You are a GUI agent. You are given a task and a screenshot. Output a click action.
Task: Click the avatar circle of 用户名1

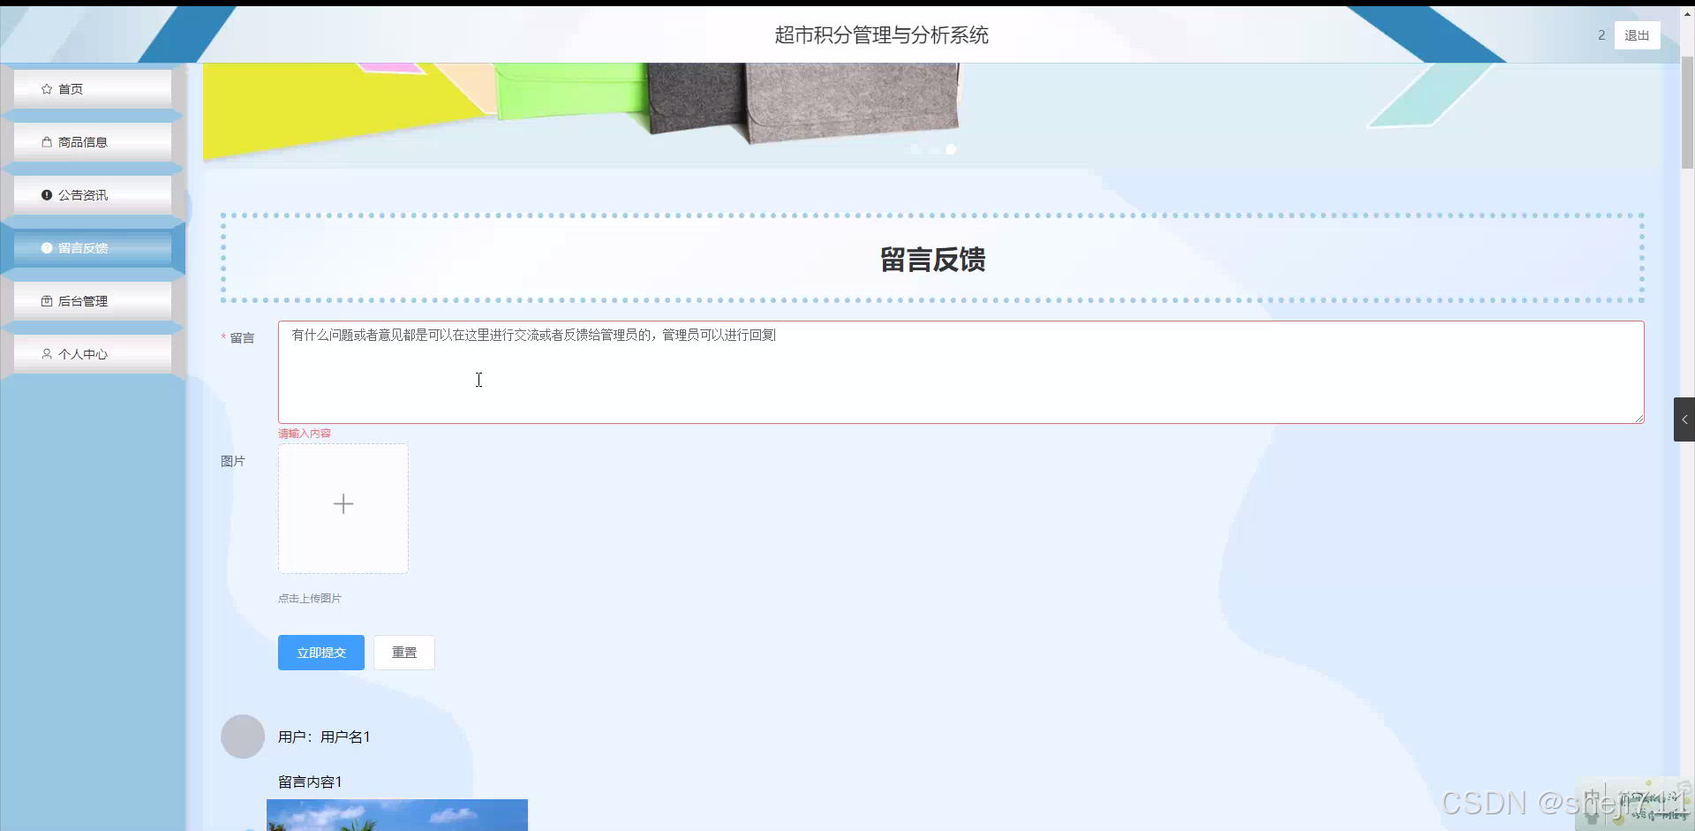click(242, 736)
